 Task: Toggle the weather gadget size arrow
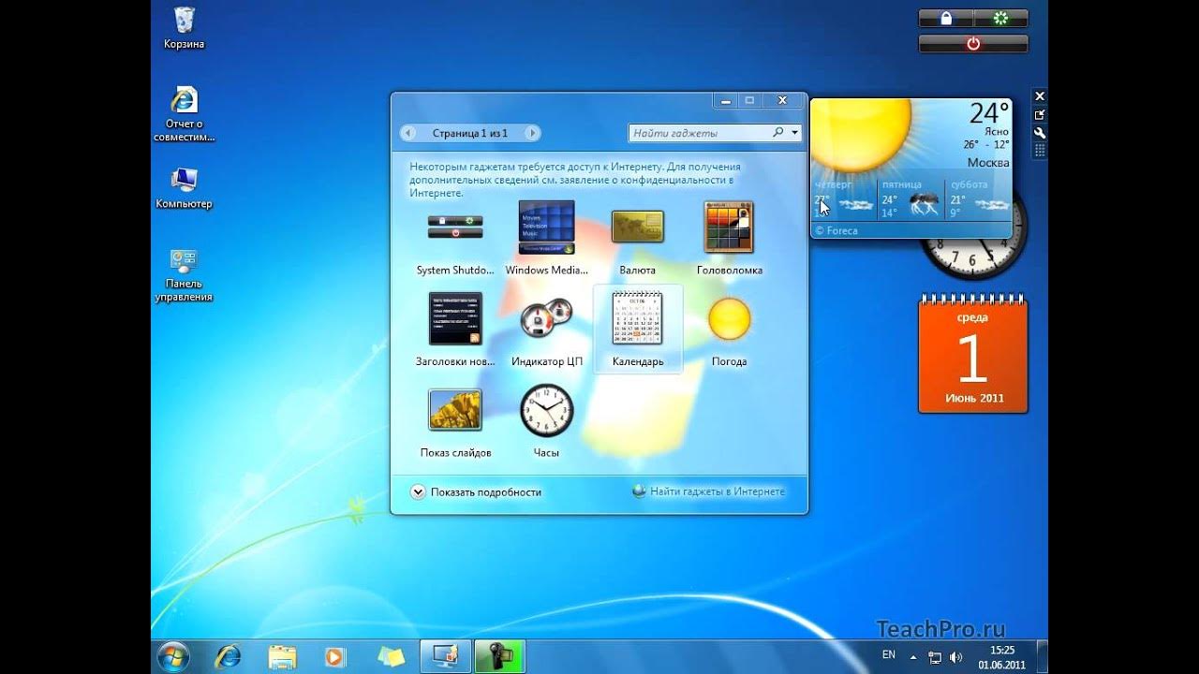point(1039,114)
